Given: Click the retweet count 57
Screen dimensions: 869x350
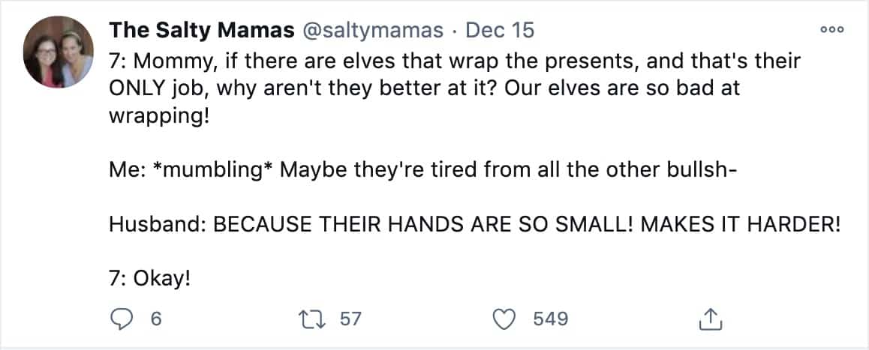Looking at the screenshot, I should 350,319.
